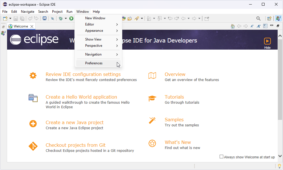Viewport: 283px width, 170px height.
Task: Click the Magnify font size icon
Action: tap(259, 26)
